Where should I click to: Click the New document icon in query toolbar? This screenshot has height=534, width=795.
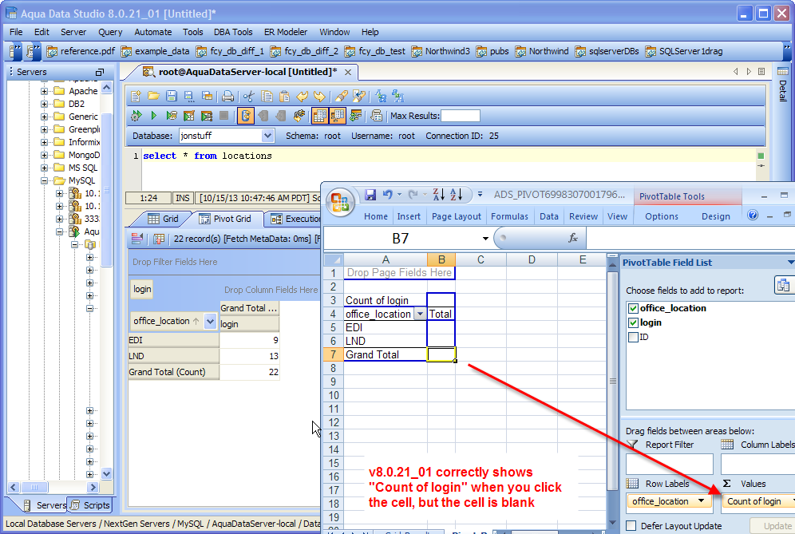[x=136, y=97]
